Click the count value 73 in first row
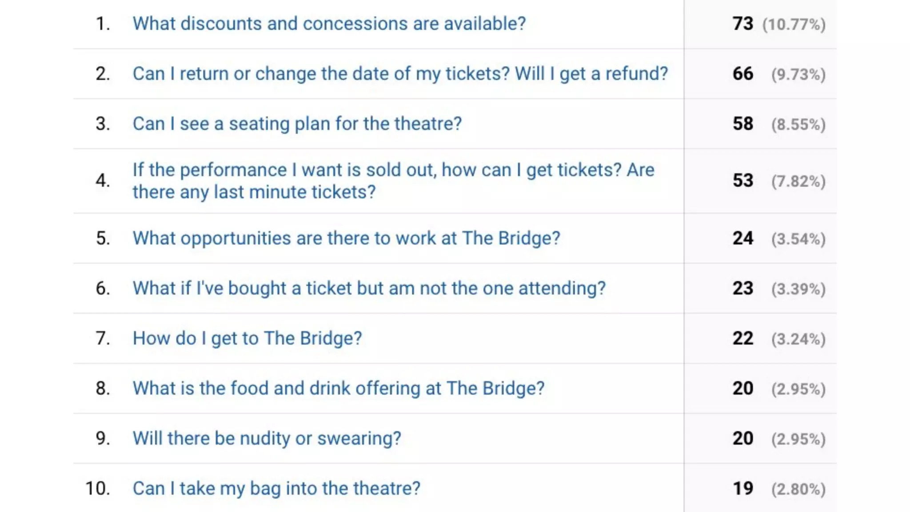910x512 pixels. 742,24
